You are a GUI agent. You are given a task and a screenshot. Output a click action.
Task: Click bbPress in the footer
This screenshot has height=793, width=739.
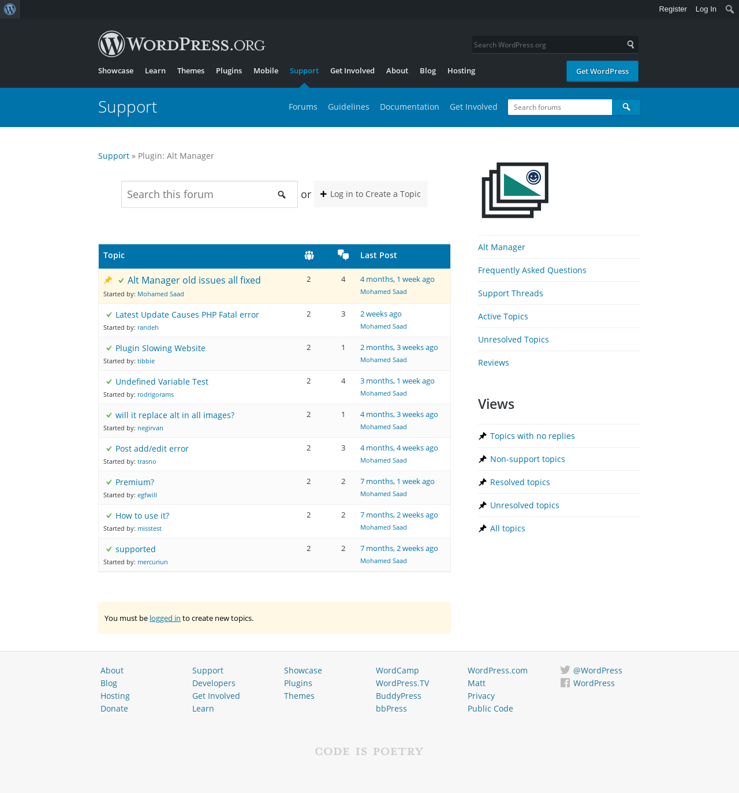391,709
